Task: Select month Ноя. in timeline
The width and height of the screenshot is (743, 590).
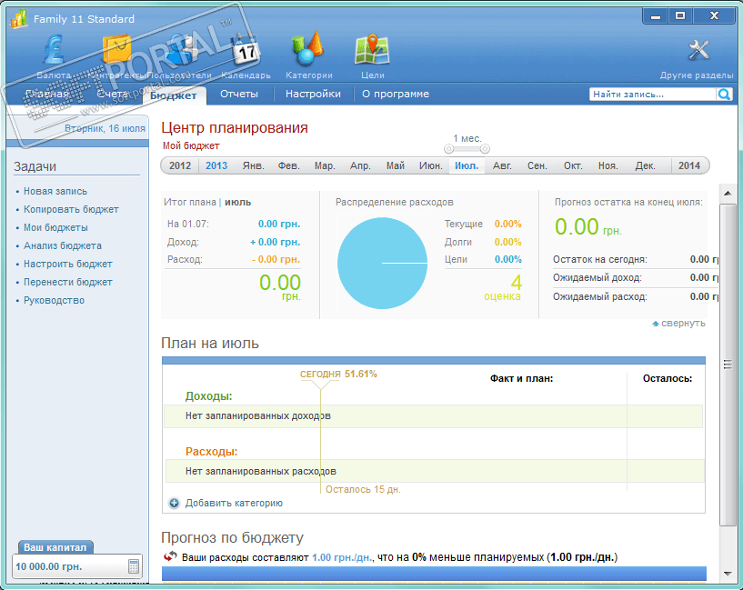Action: pyautogui.click(x=608, y=165)
